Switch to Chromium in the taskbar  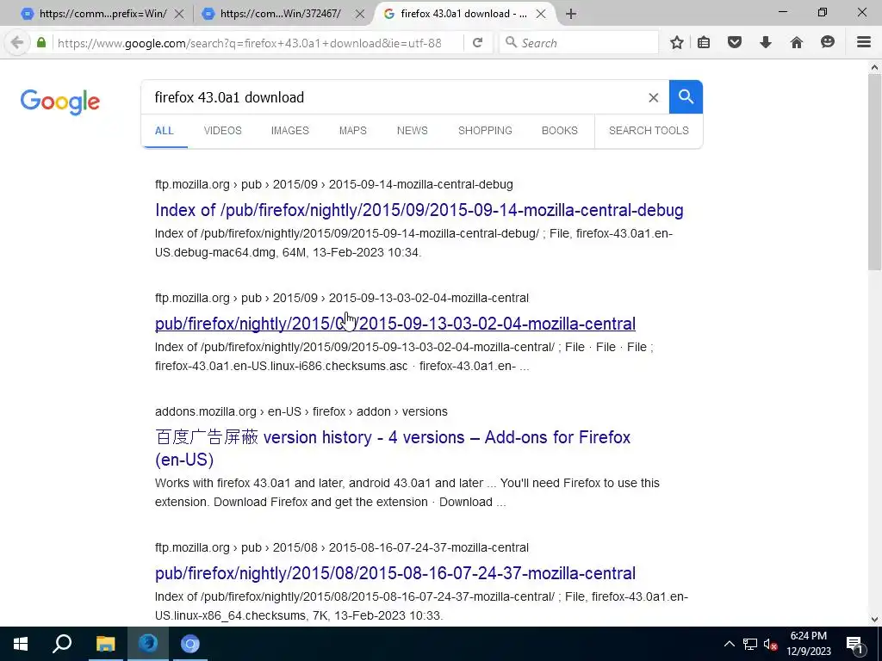190,644
